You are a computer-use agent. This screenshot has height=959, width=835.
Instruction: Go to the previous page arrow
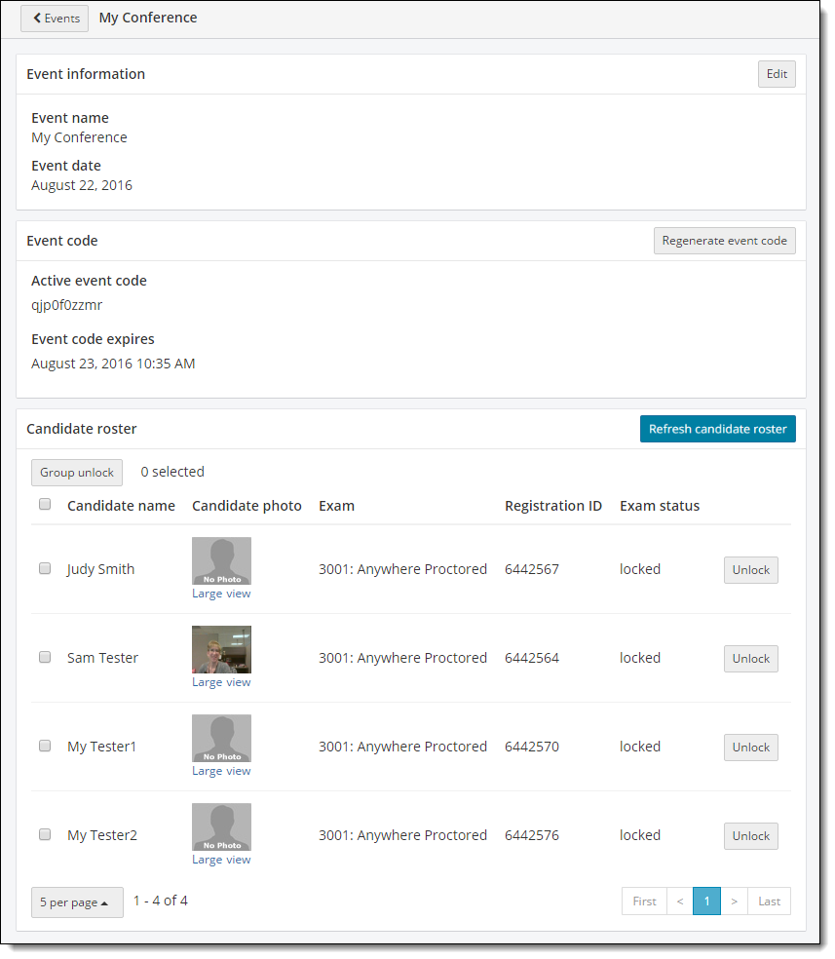click(679, 901)
